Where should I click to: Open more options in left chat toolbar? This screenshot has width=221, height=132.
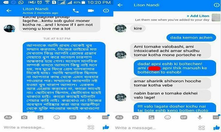point(105,117)
